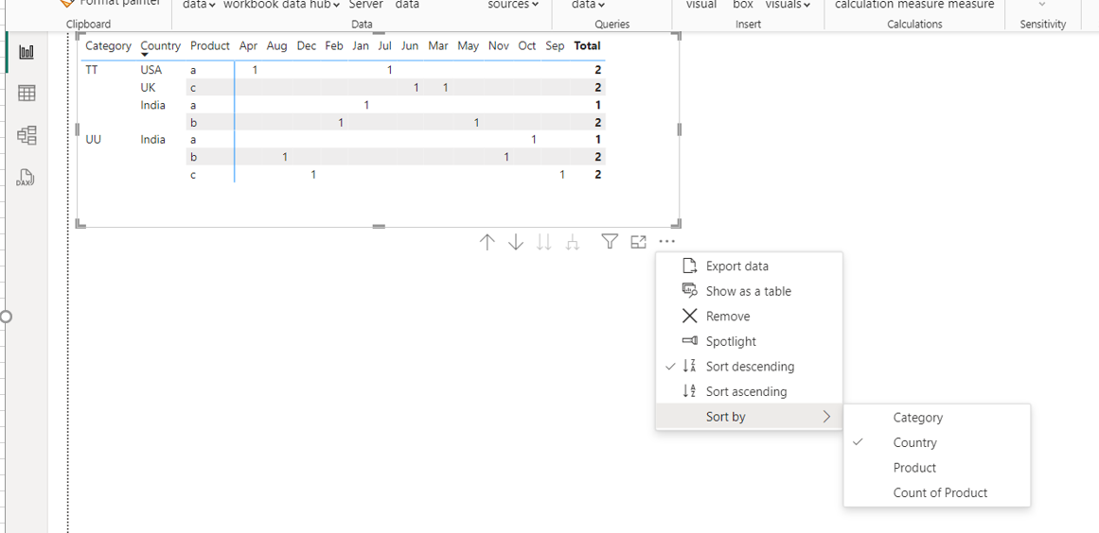Click the Total column header
Screen dimensions: 1099x533
tap(587, 46)
